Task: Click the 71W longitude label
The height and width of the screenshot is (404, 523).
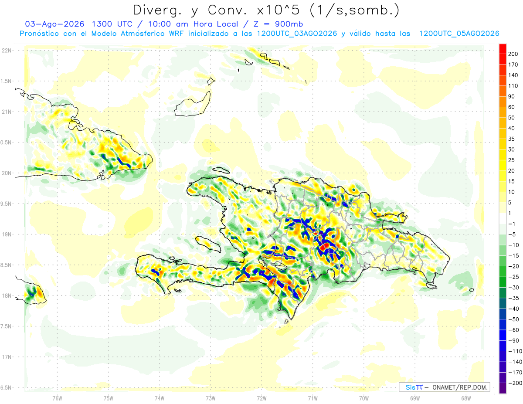Action: click(312, 397)
